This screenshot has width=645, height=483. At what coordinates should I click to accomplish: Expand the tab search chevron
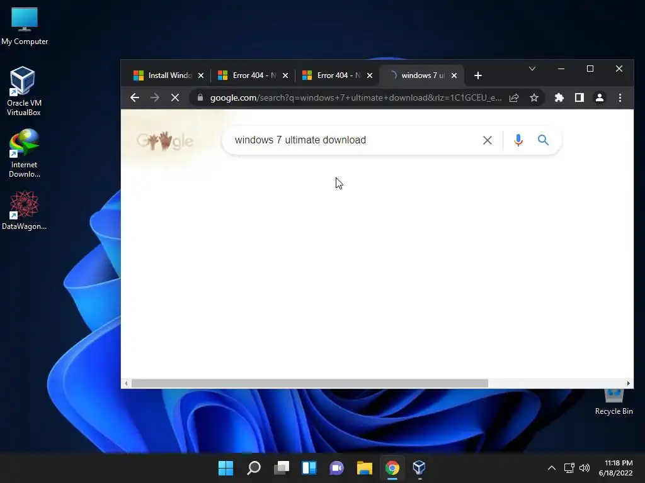click(x=532, y=69)
